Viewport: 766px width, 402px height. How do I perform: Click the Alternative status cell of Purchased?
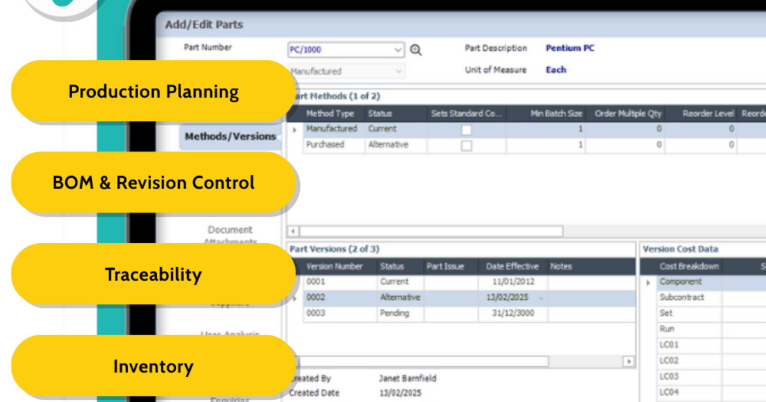[396, 145]
